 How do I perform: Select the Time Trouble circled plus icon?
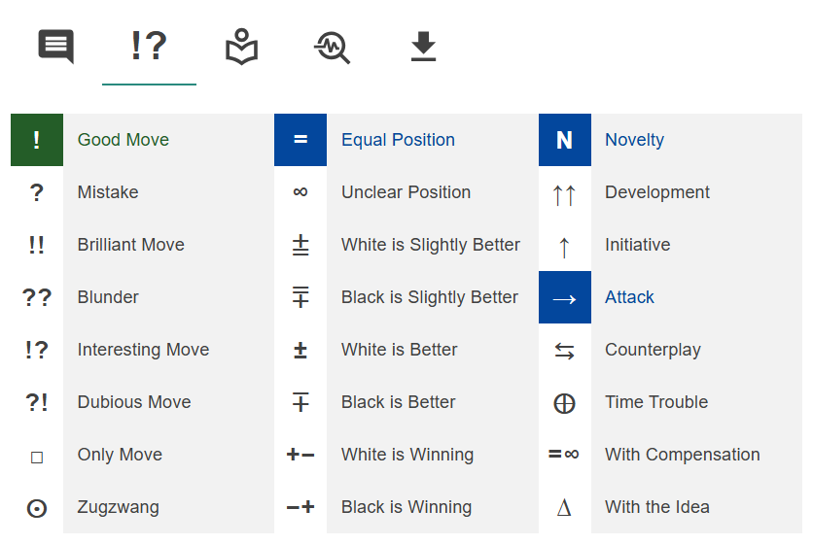point(564,403)
